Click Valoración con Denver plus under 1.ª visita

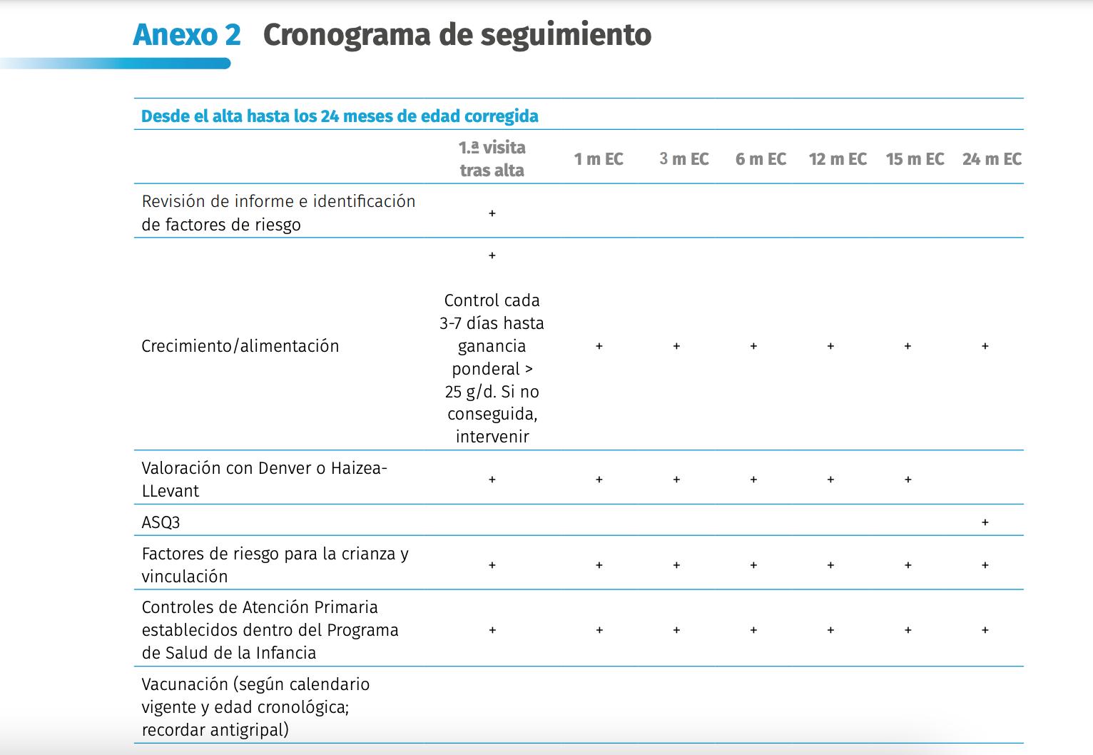point(492,480)
